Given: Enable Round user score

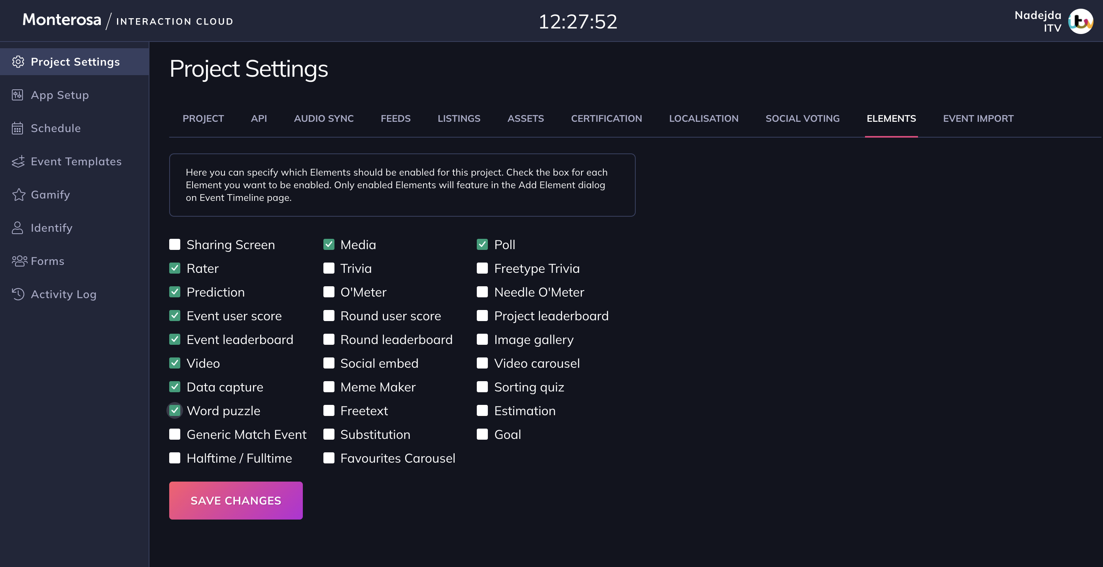Looking at the screenshot, I should pyautogui.click(x=329, y=316).
